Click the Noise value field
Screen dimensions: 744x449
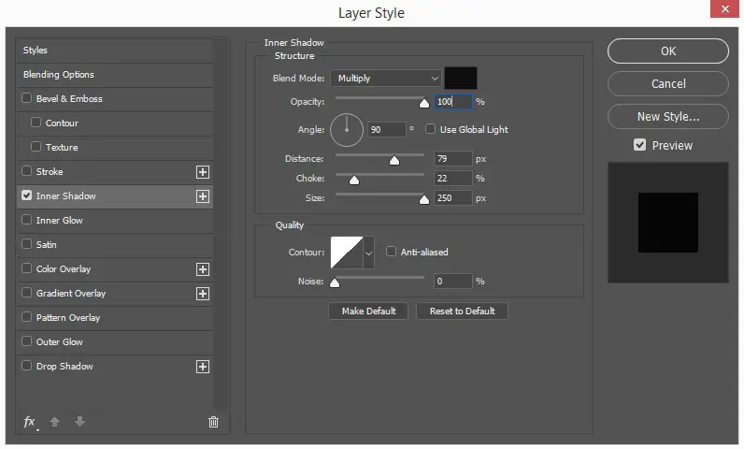pyautogui.click(x=452, y=281)
